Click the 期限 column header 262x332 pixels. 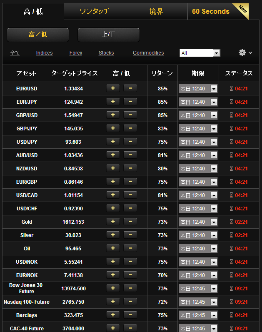198,73
